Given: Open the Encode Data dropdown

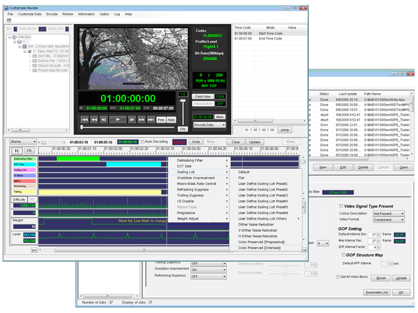Looking at the screenshot, I should [209, 125].
